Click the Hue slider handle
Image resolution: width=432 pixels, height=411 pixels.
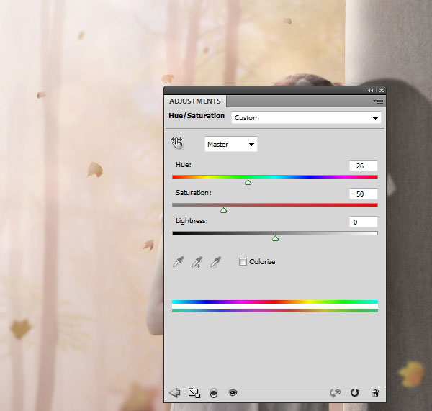click(x=248, y=182)
